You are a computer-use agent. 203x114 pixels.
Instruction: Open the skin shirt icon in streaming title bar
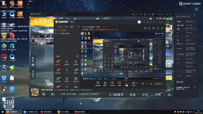151,22
